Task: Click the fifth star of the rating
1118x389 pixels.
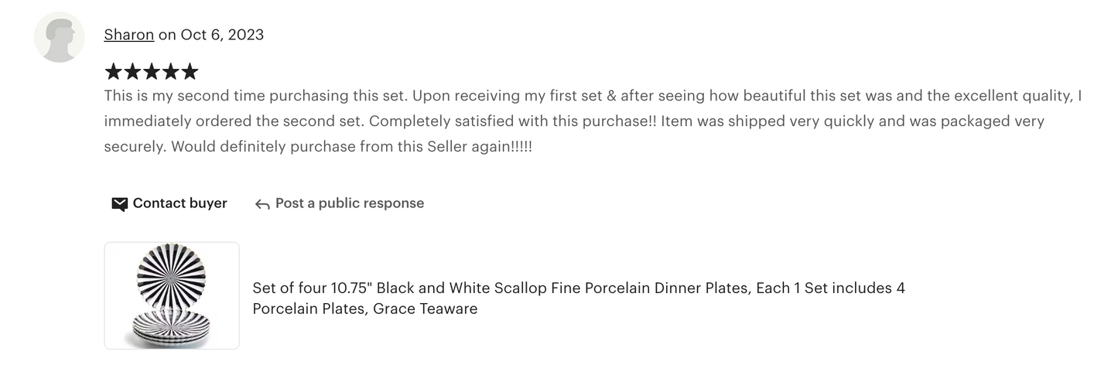Action: click(x=190, y=72)
